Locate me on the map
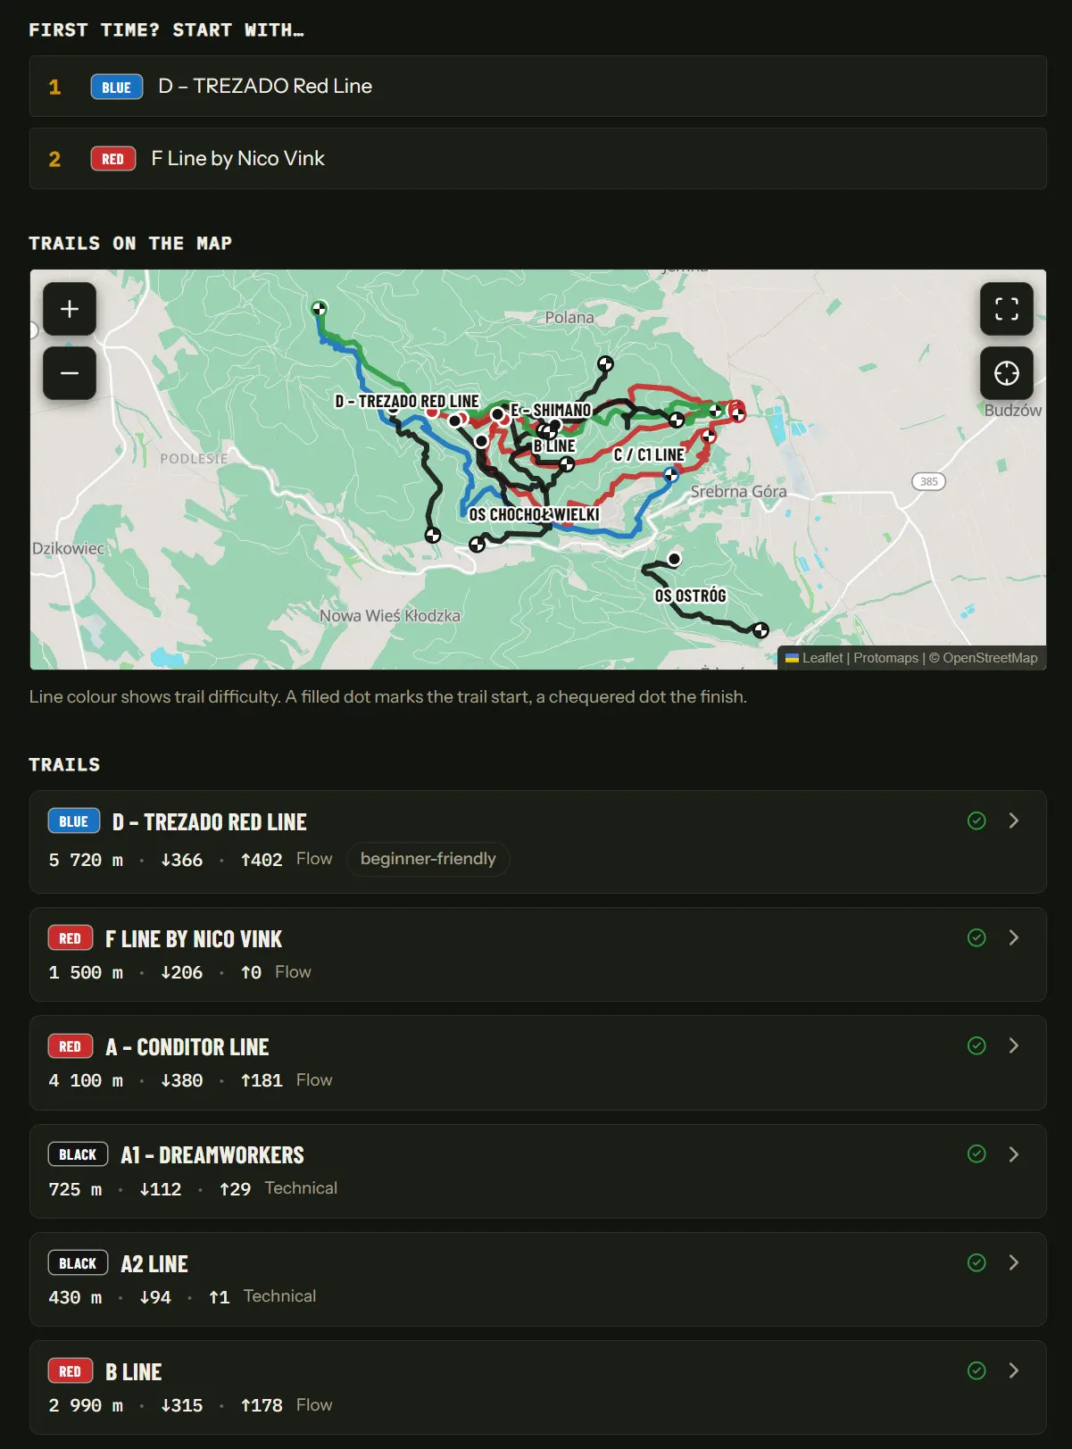 [x=1007, y=373]
